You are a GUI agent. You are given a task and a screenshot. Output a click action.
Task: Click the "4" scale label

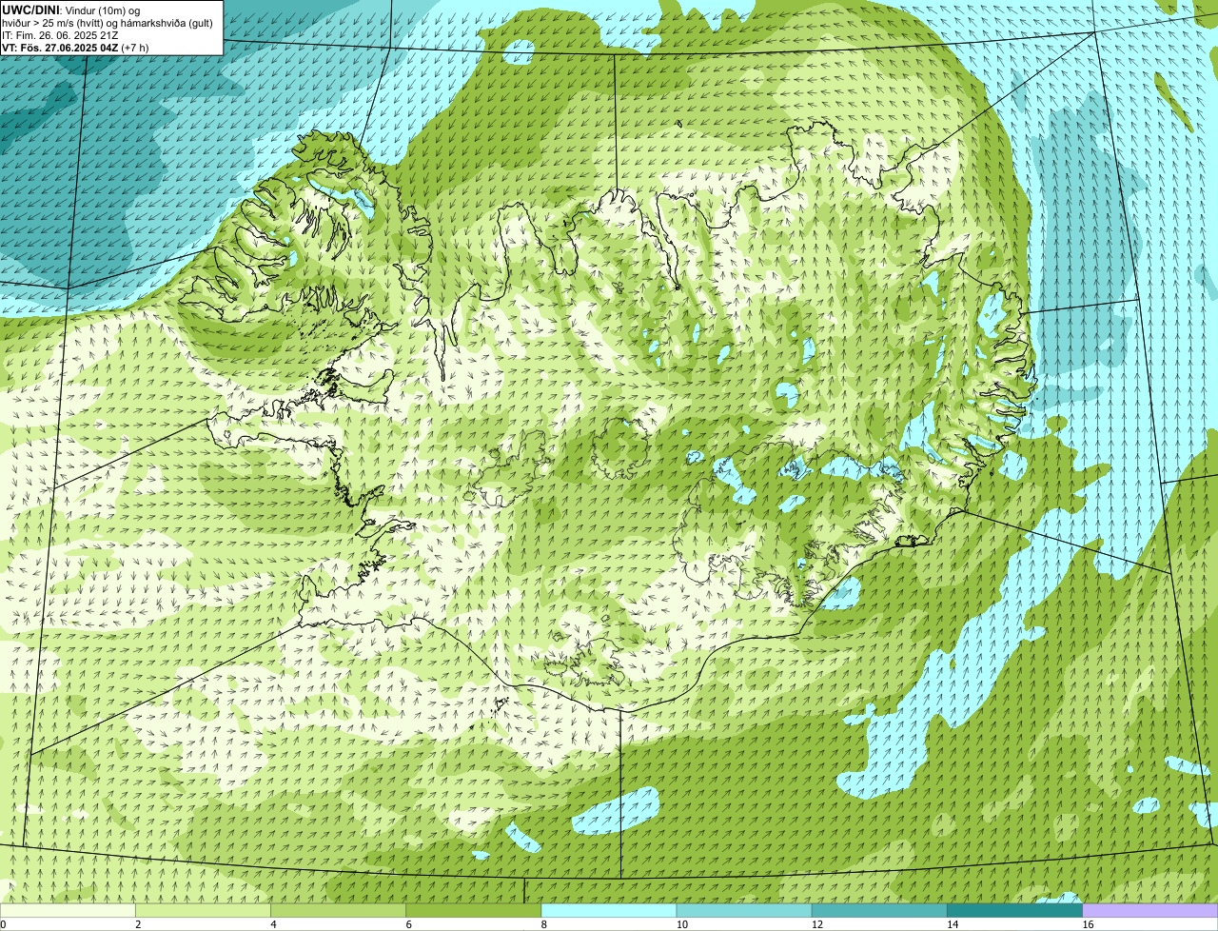tap(273, 924)
